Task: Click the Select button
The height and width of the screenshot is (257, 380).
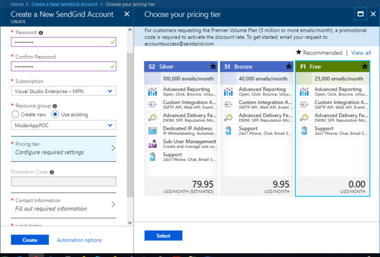Action: point(163,236)
